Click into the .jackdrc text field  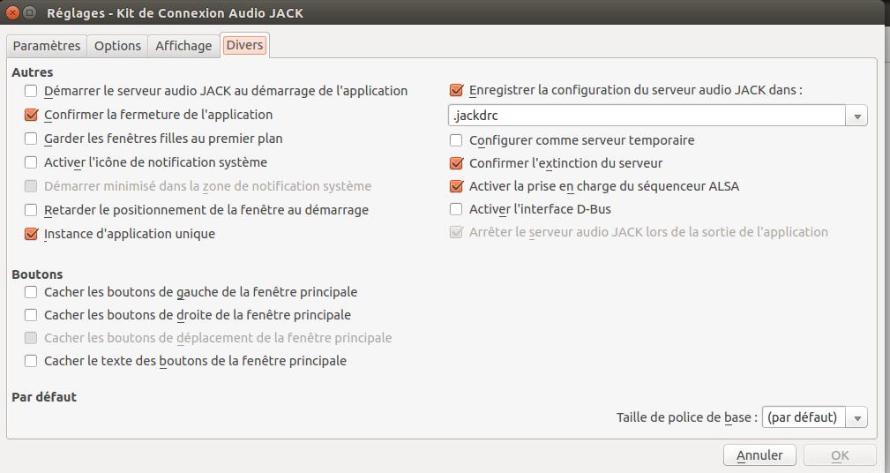646,116
